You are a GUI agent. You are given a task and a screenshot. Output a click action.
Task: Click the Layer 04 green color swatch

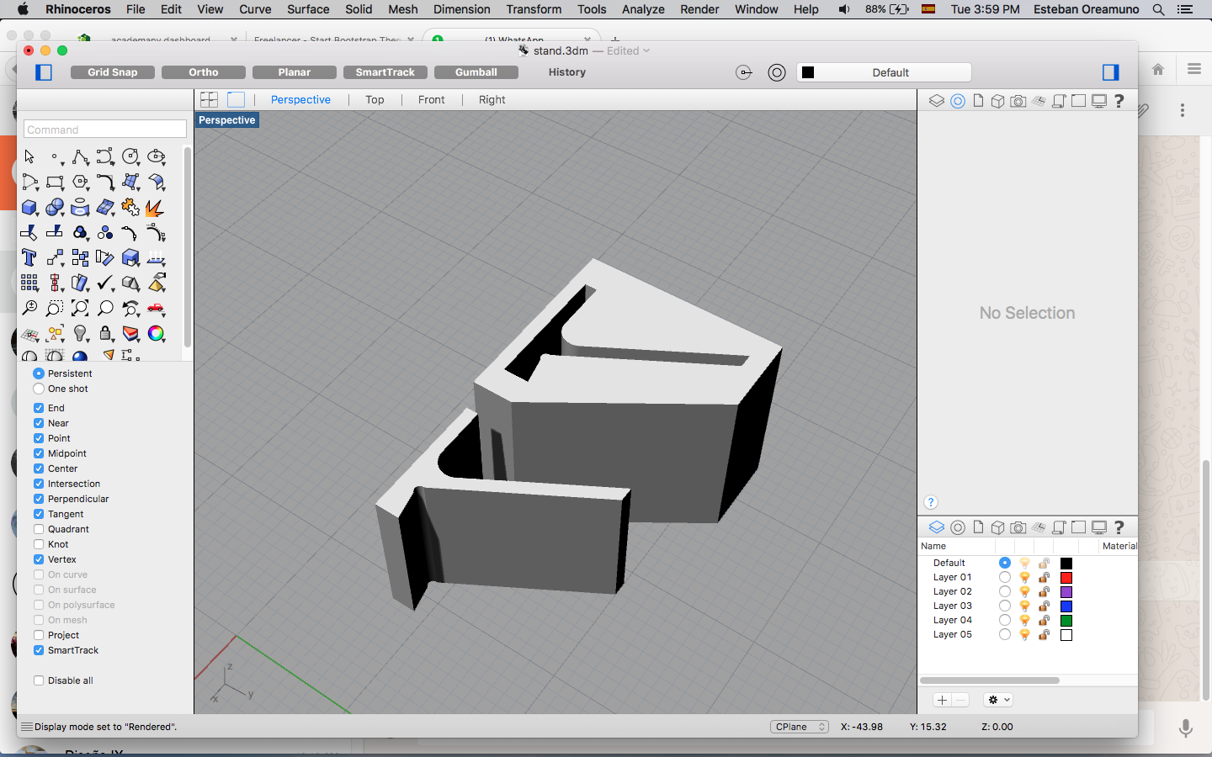coord(1066,621)
